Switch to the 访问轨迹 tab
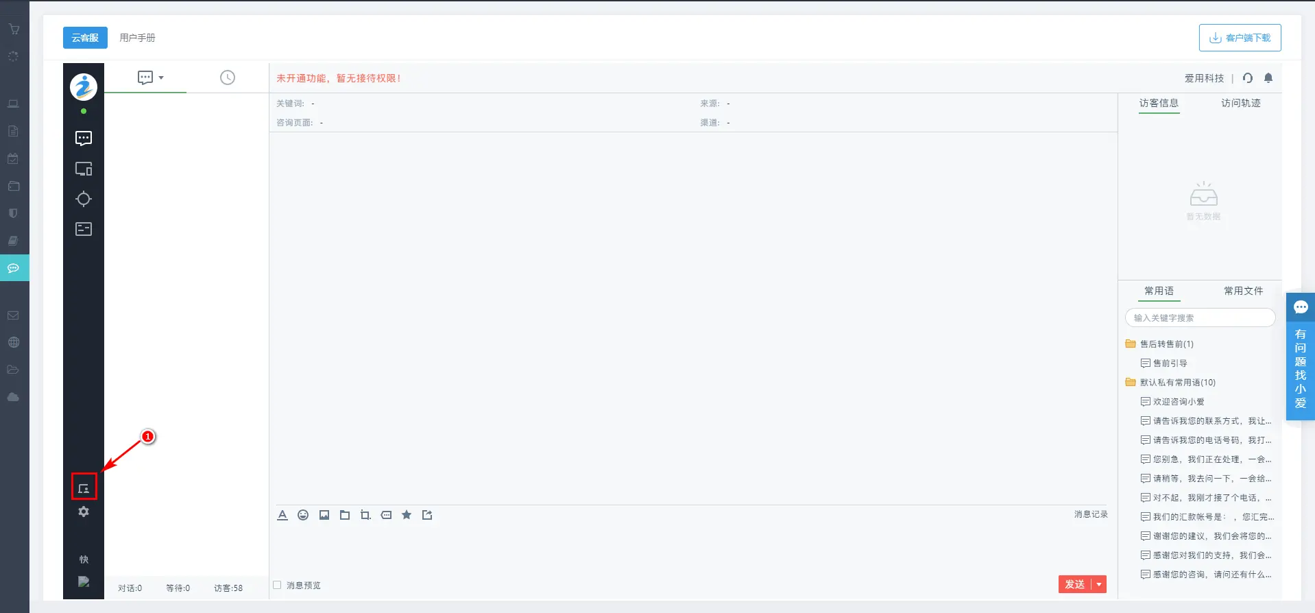1315x613 pixels. tap(1240, 103)
